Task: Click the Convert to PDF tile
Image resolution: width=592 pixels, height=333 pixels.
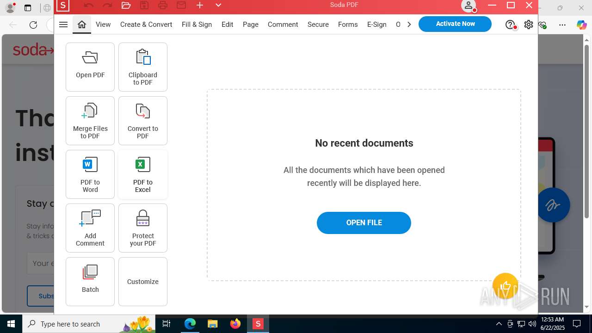Action: tap(143, 121)
